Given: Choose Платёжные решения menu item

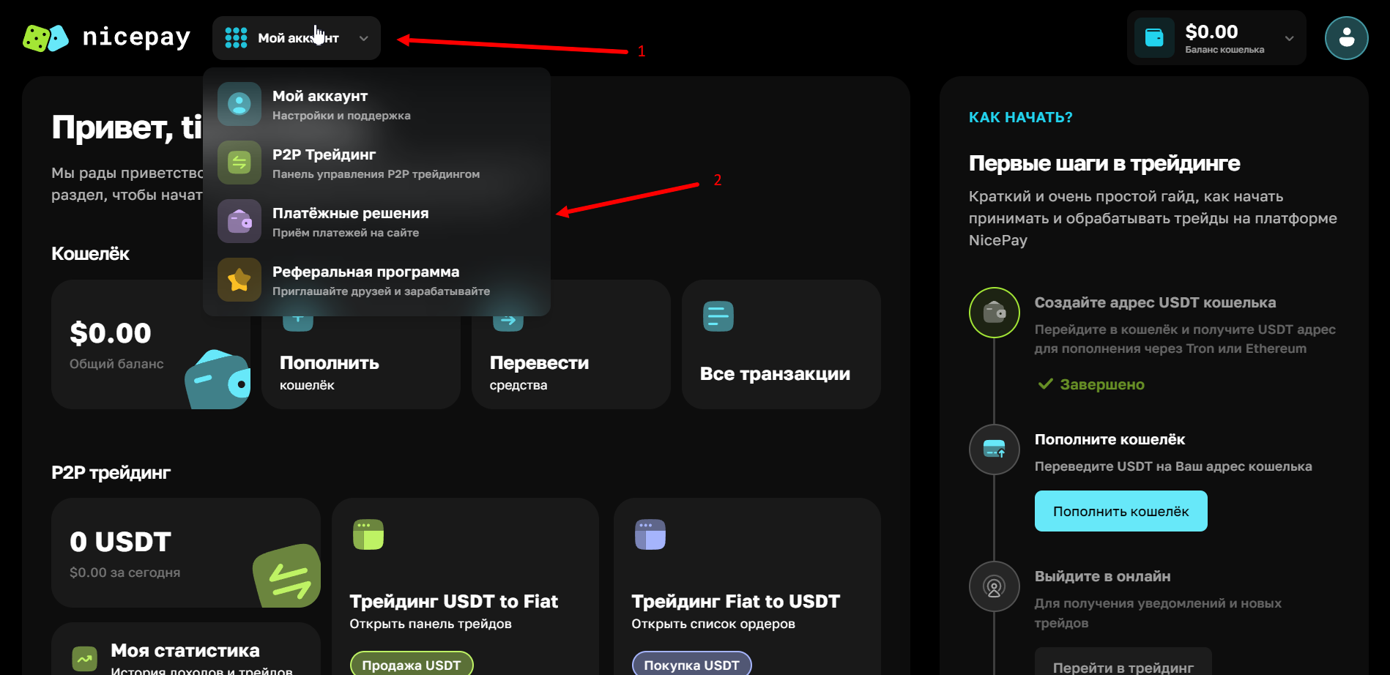Looking at the screenshot, I should 376,221.
